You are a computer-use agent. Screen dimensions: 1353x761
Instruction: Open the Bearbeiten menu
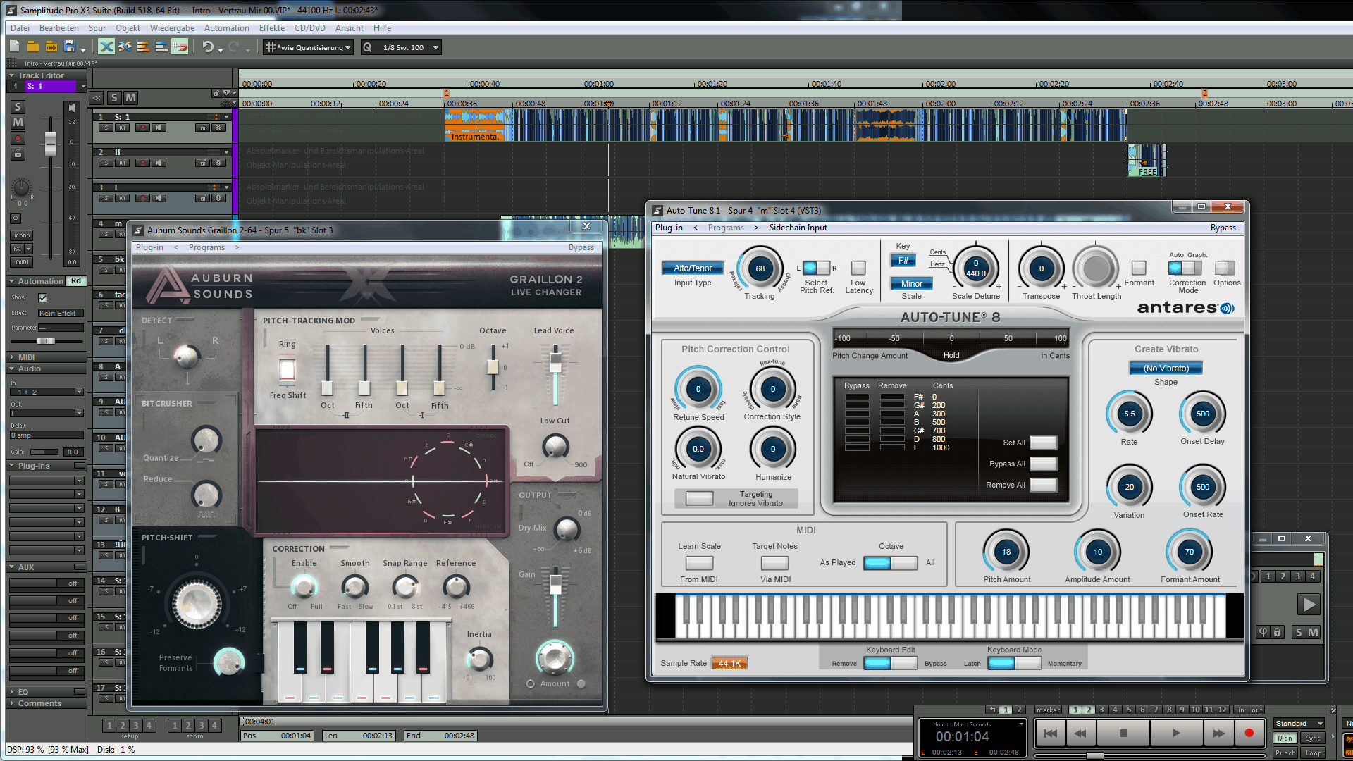click(58, 28)
